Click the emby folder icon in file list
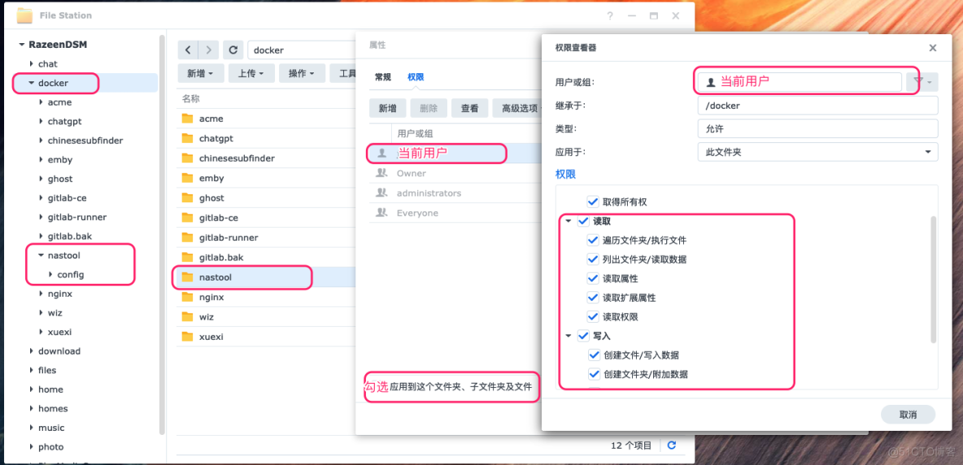The width and height of the screenshot is (963, 465). point(187,178)
